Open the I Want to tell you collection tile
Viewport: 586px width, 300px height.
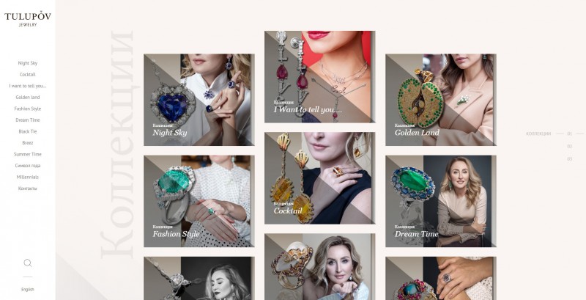pos(319,77)
